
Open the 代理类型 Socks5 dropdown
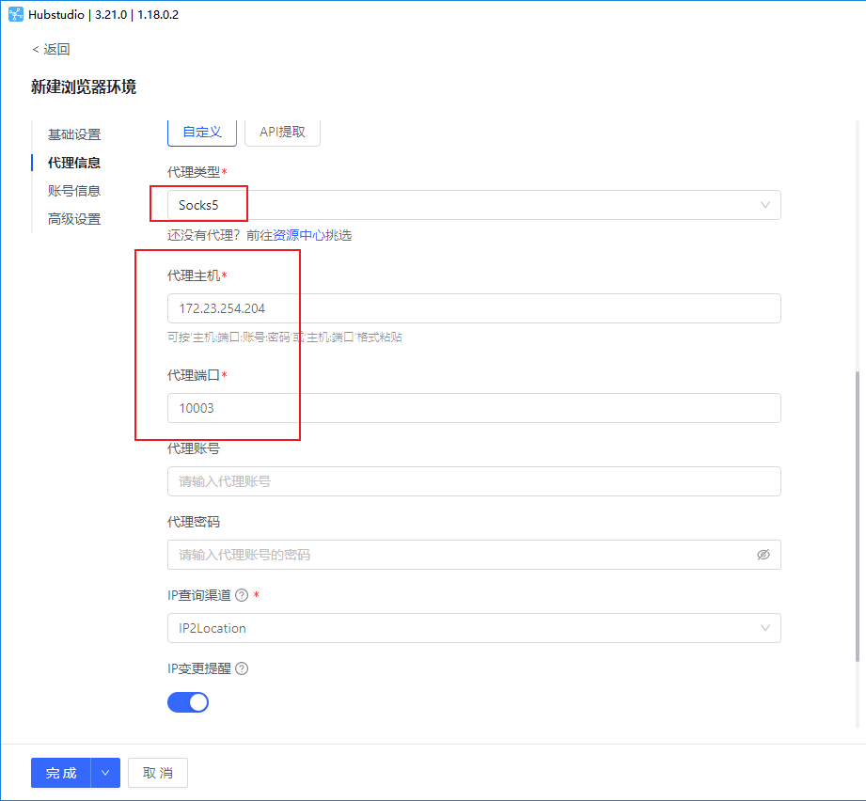point(470,204)
